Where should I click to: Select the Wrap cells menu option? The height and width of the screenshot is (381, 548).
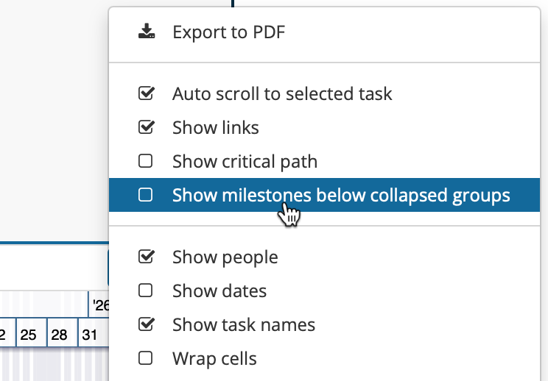(214, 358)
